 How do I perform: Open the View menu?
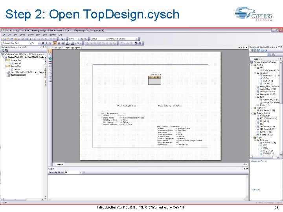tap(15, 35)
